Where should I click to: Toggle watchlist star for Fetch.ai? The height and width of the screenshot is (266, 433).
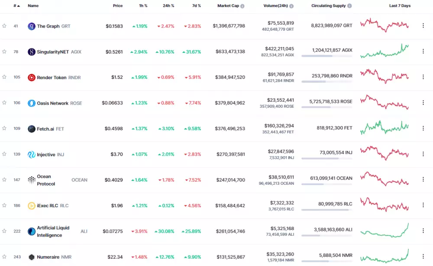point(4,128)
